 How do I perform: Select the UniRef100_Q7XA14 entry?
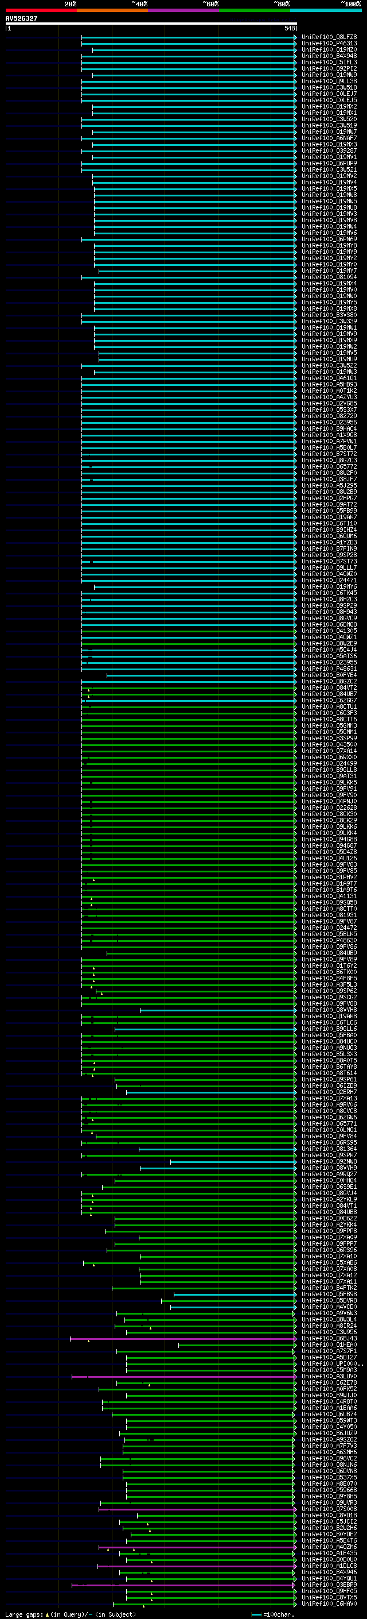coord(329,751)
